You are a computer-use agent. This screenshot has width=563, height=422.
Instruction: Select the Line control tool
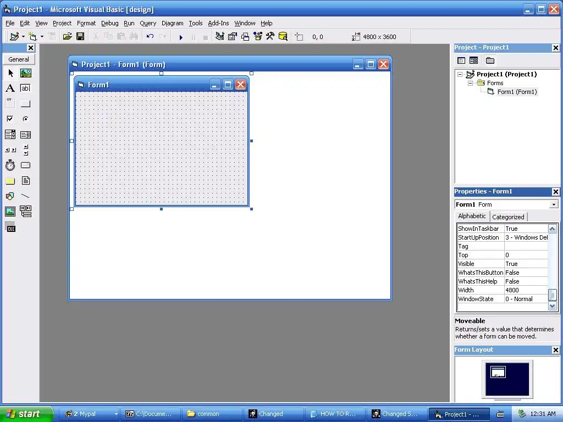click(25, 196)
